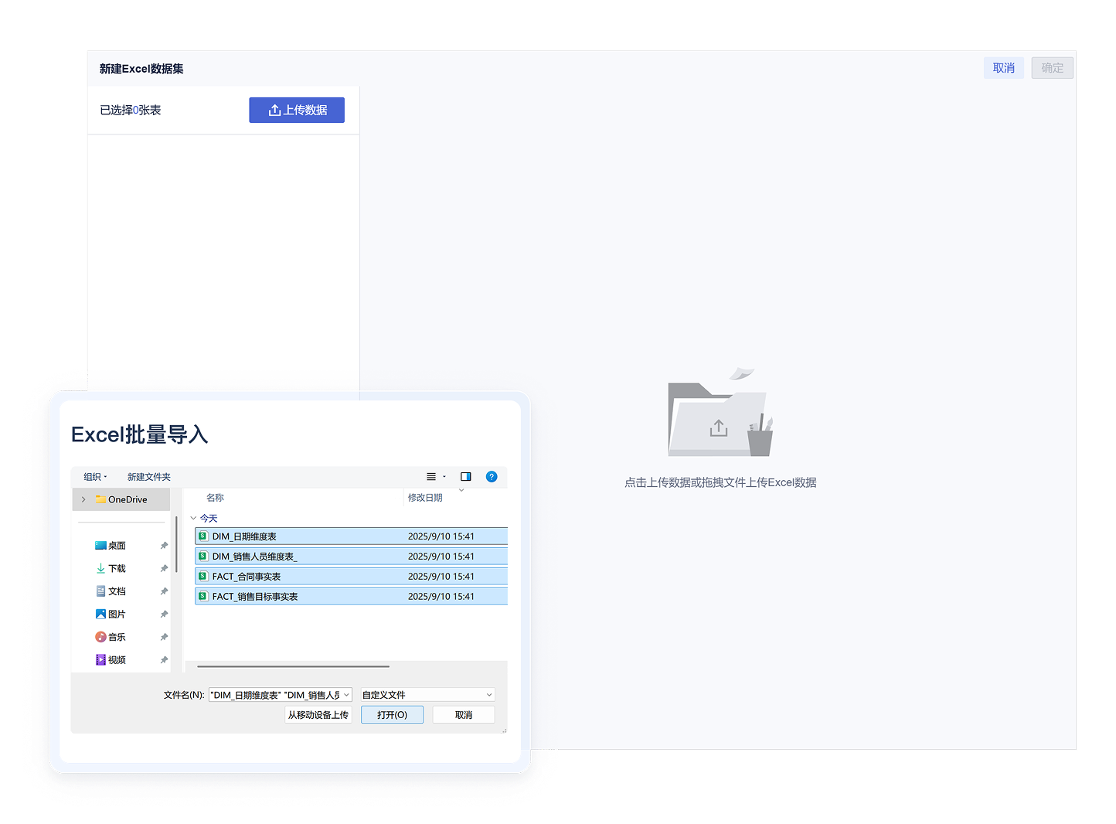Go to 图片 in the navigation pane
This screenshot has height=824, width=1116.
117,615
